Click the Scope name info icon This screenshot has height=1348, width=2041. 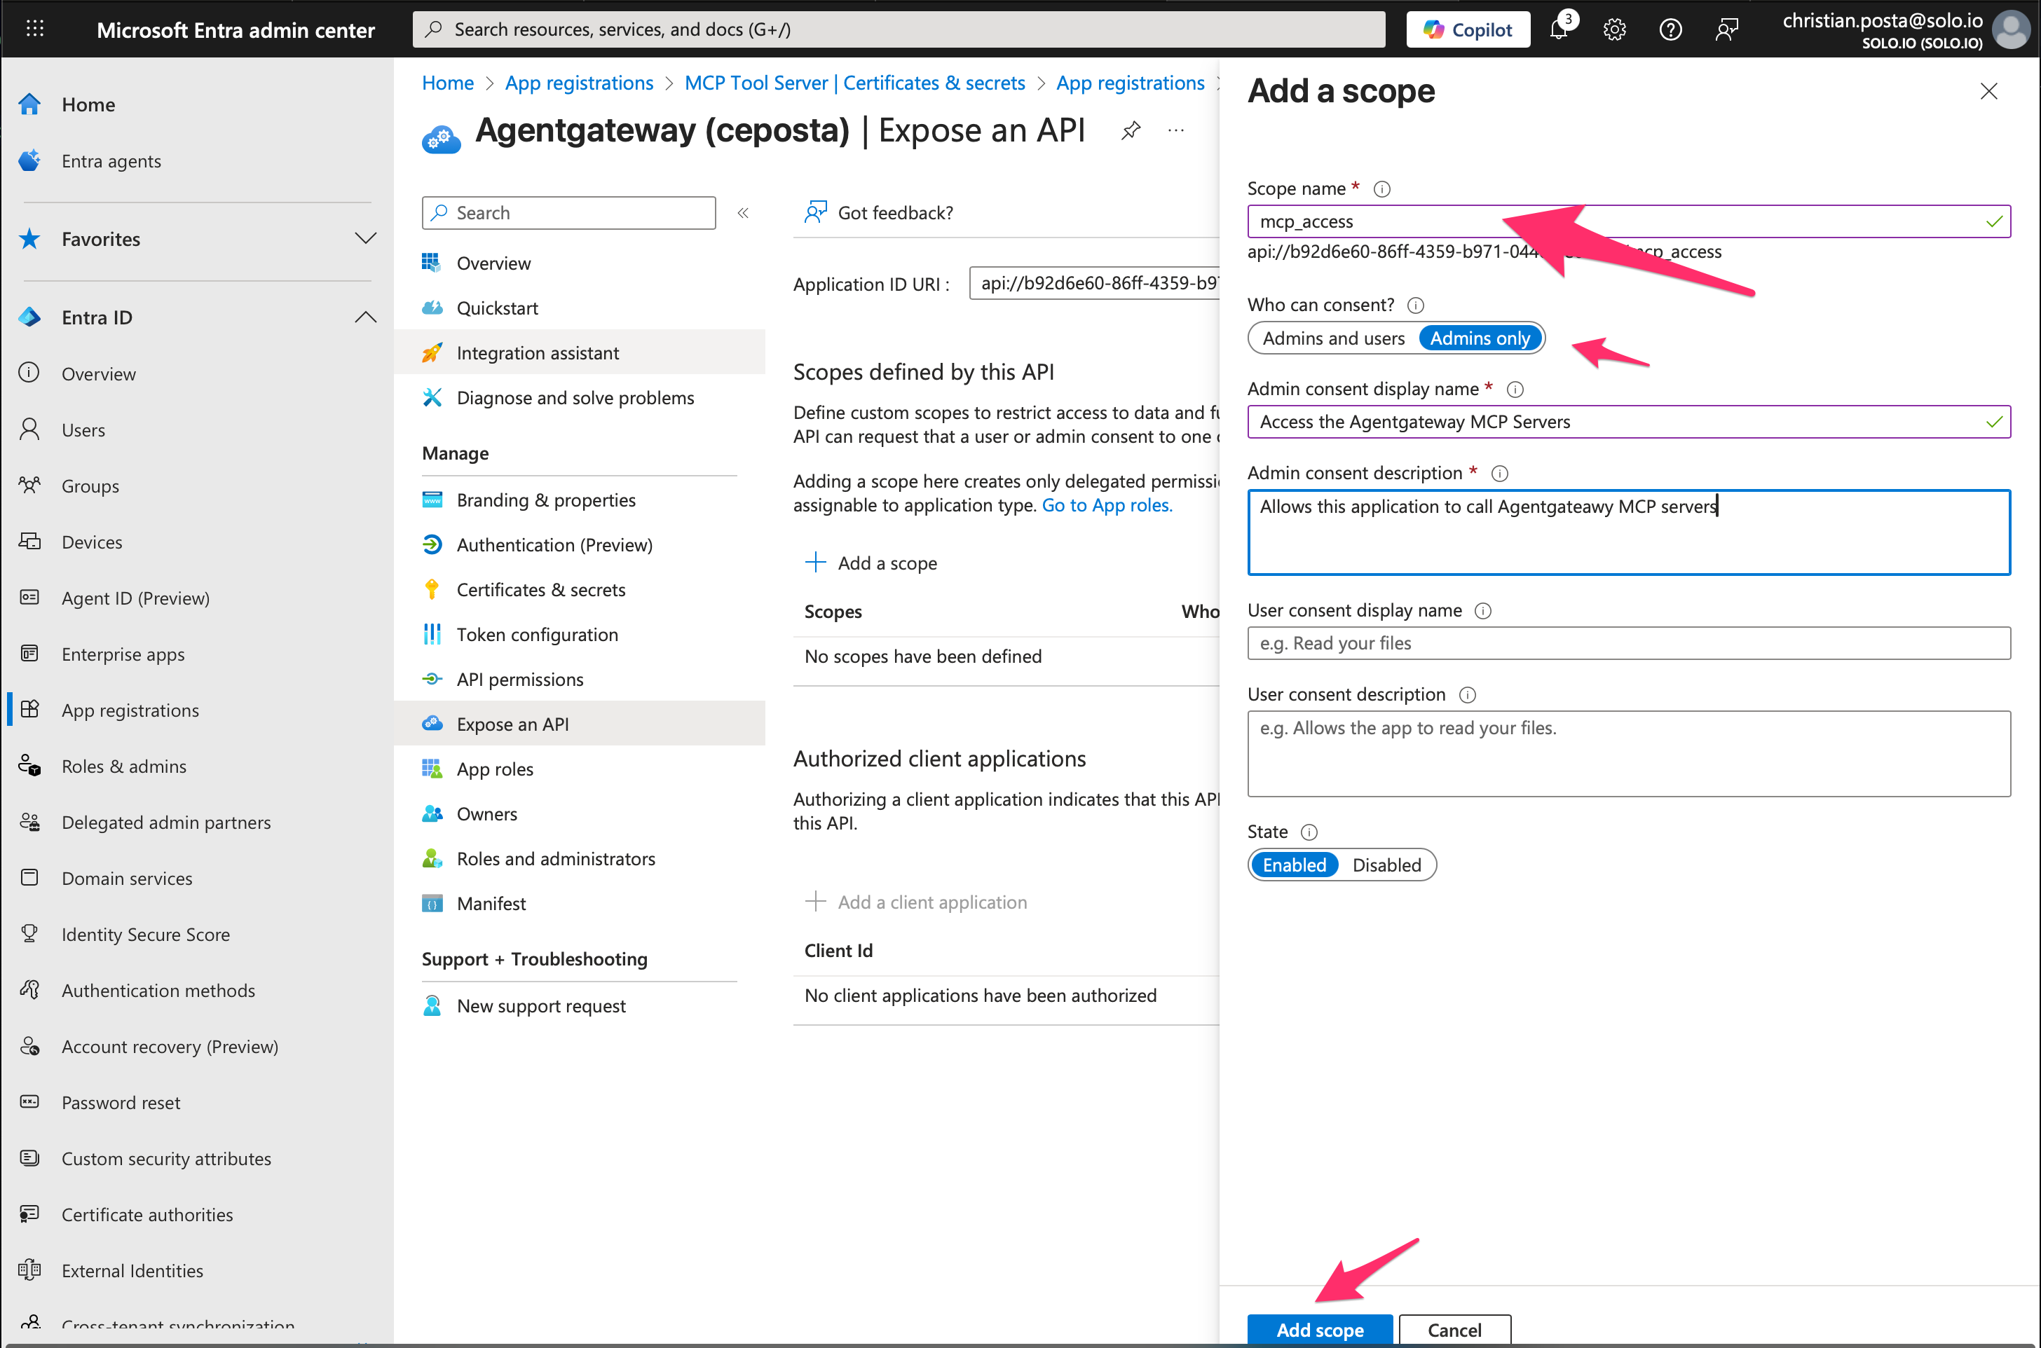[1382, 189]
